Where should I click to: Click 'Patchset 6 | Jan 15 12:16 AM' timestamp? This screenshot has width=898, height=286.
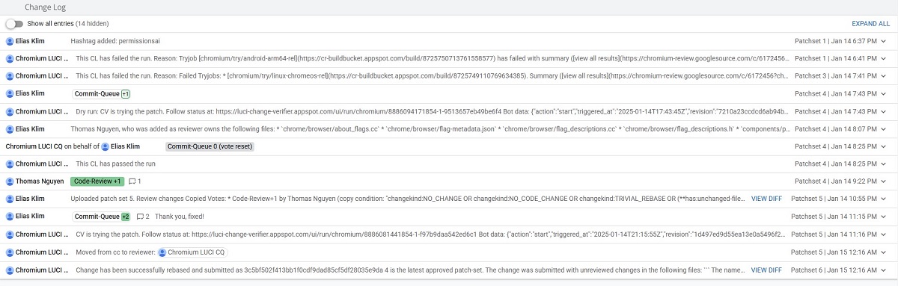(x=834, y=270)
